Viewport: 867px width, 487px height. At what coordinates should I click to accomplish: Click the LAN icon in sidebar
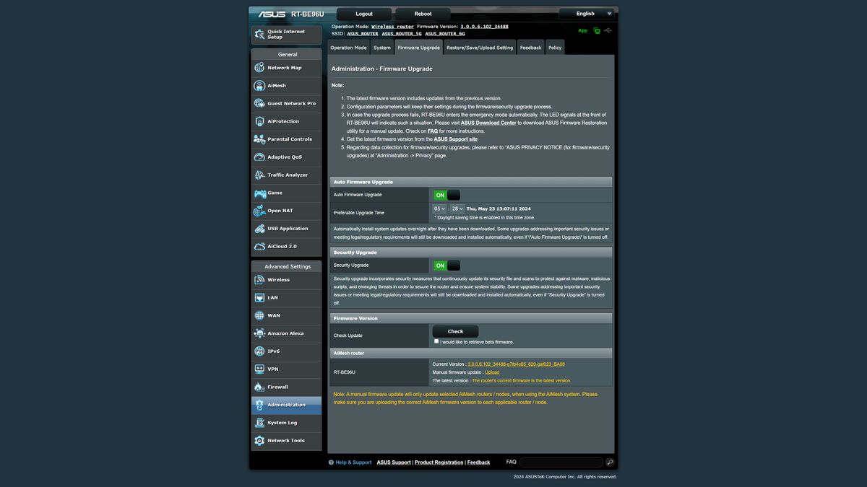pos(259,297)
